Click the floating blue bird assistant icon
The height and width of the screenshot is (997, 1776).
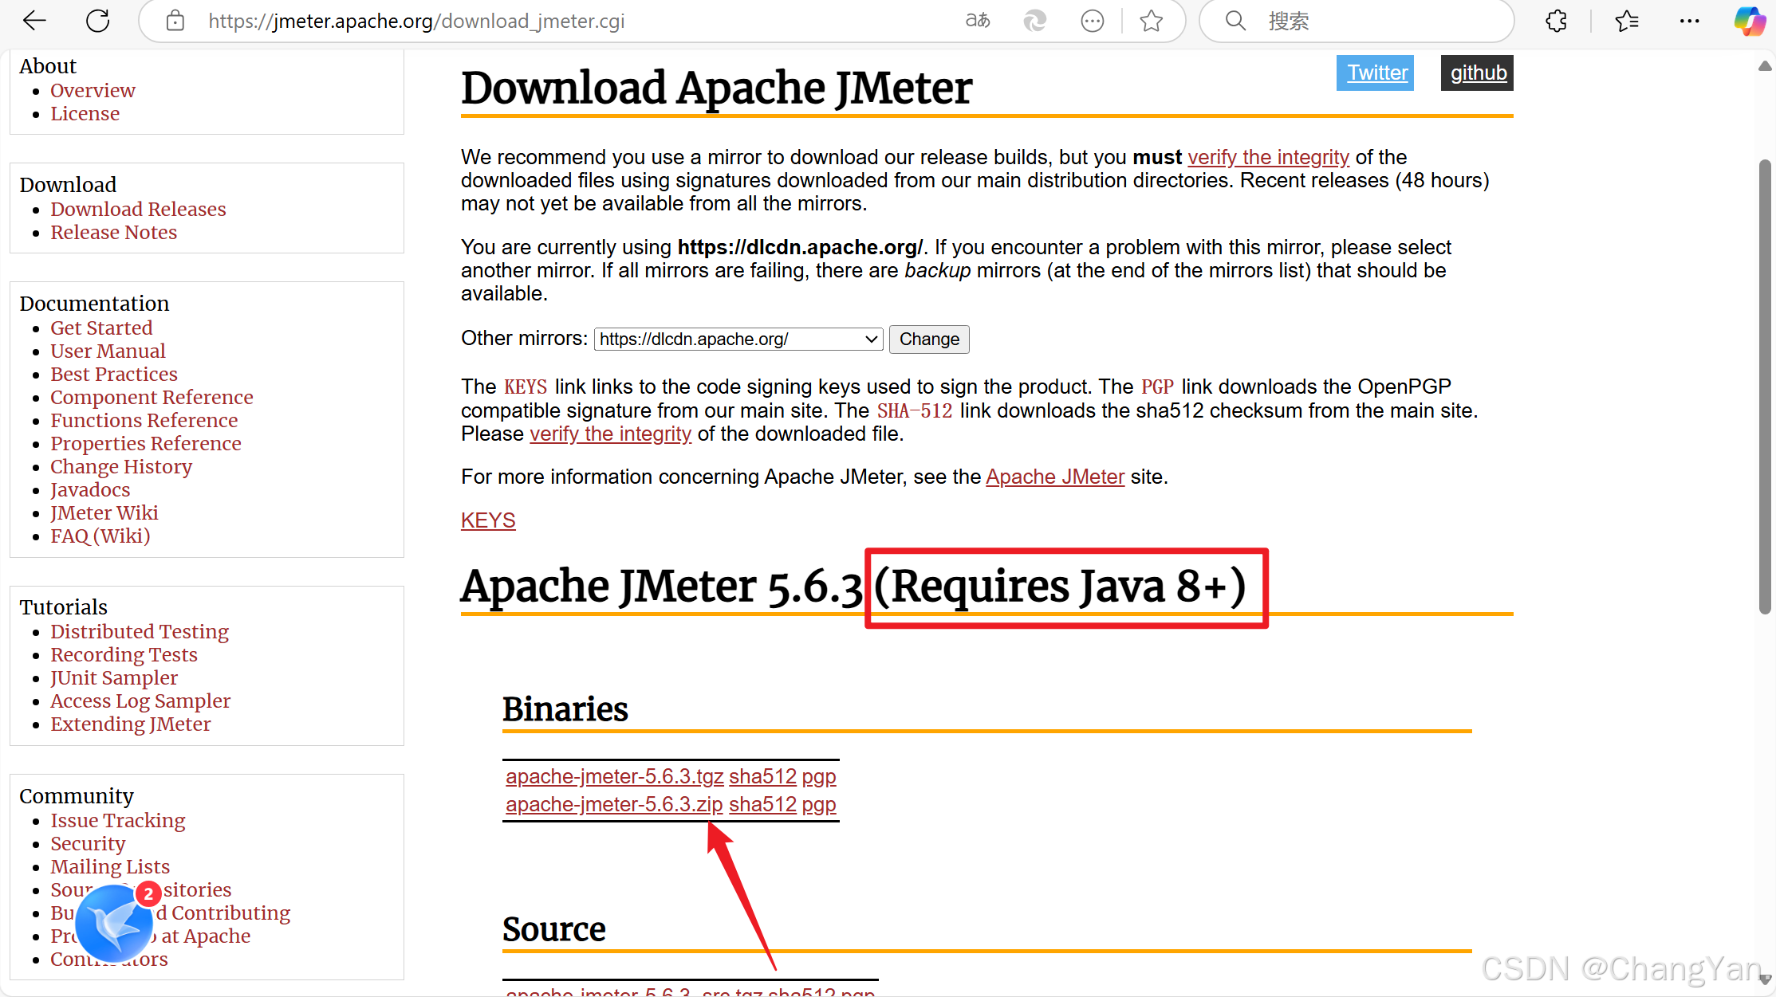click(114, 924)
